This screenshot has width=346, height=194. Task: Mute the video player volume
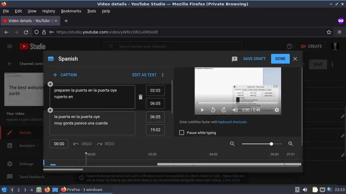coord(235,110)
